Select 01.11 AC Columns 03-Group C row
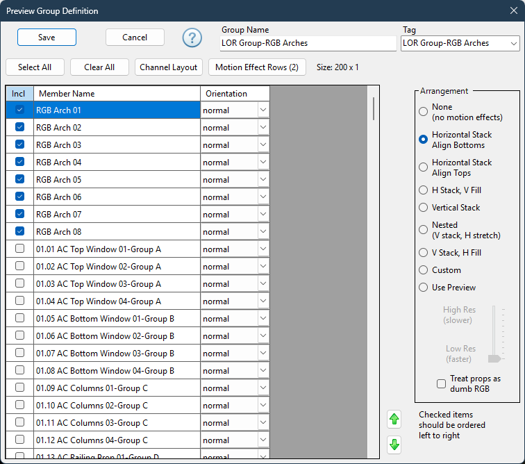The image size is (525, 464). click(x=117, y=422)
